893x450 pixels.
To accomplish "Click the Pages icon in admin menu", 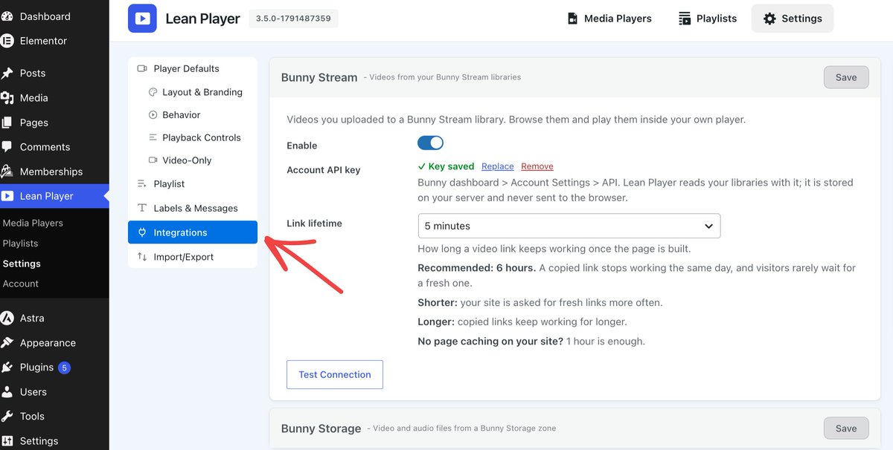I will (x=7, y=122).
